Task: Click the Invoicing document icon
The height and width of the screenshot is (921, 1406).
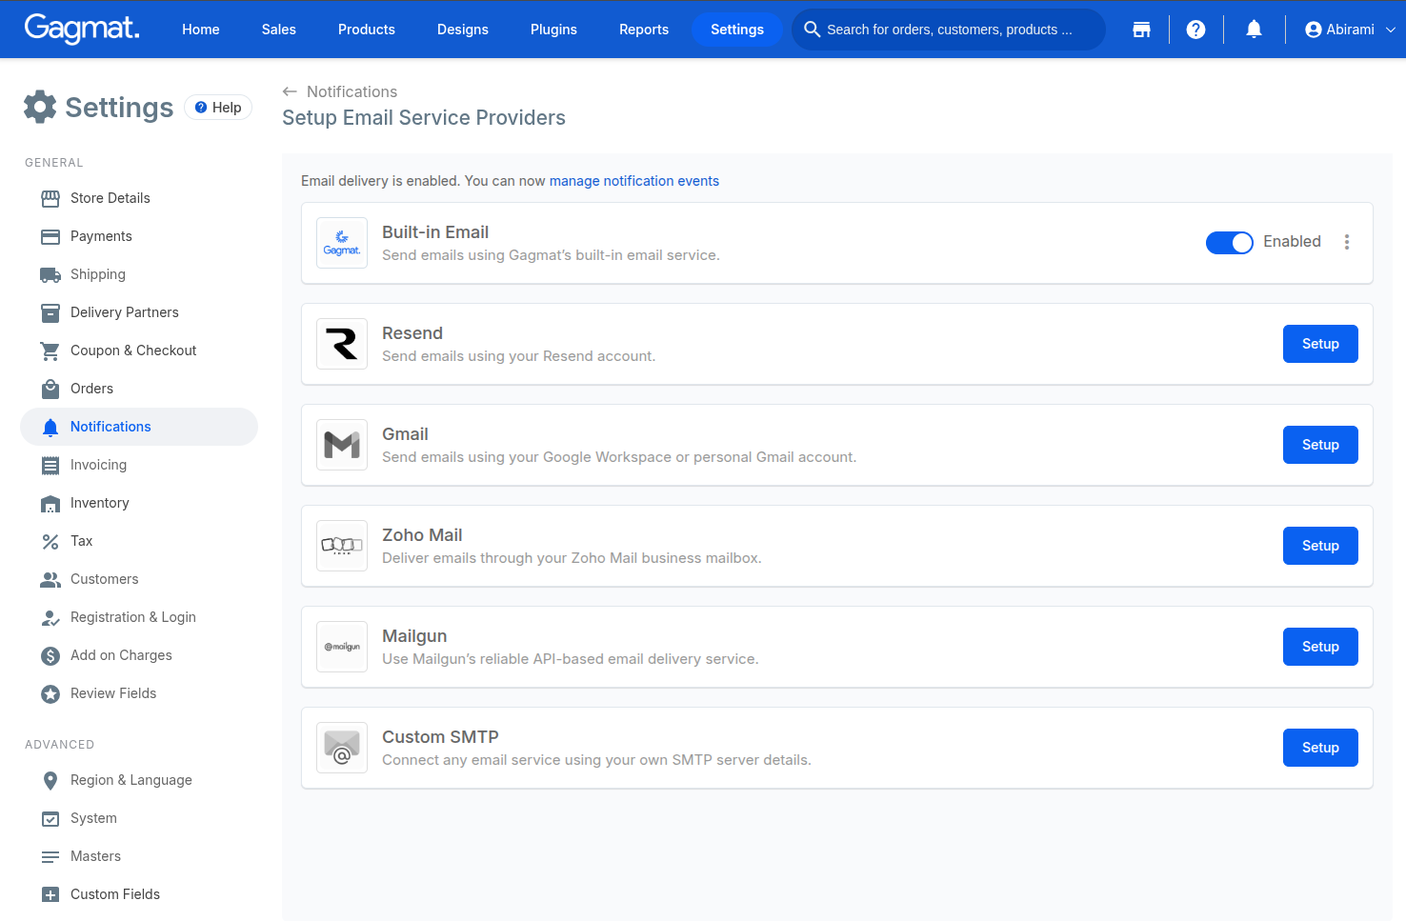Action: coord(50,465)
